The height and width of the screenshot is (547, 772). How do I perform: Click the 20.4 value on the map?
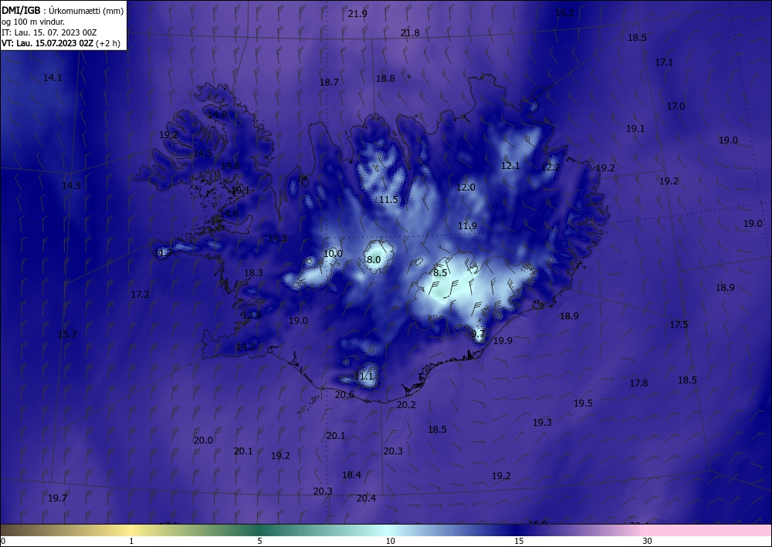point(366,498)
